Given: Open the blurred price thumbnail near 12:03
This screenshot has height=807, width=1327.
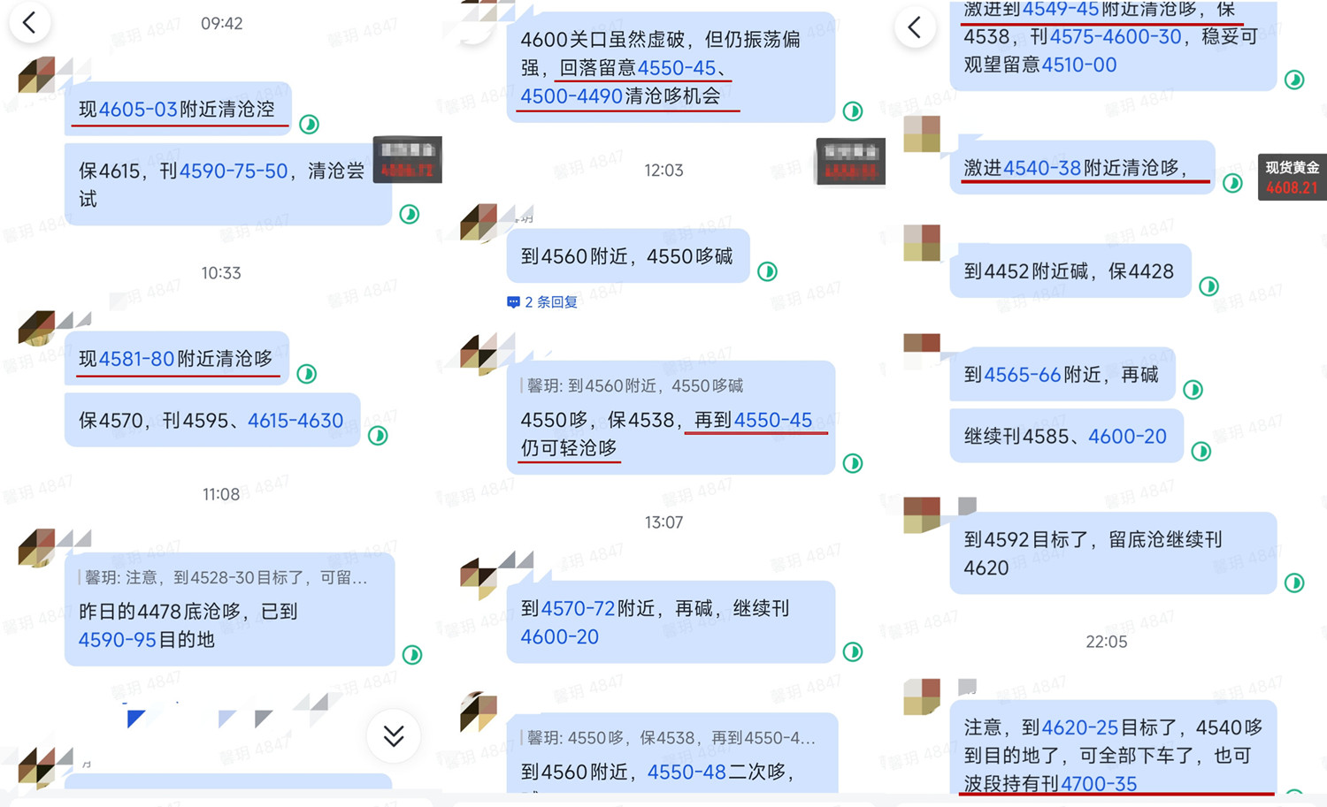Looking at the screenshot, I should point(849,162).
